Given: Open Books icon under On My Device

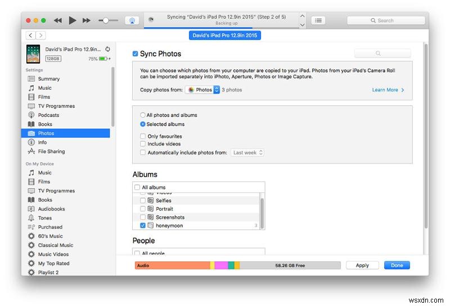Looking at the screenshot, I should pyautogui.click(x=31, y=200).
